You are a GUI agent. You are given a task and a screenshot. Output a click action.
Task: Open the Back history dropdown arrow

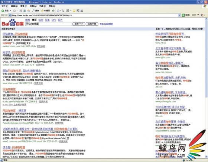(11, 11)
